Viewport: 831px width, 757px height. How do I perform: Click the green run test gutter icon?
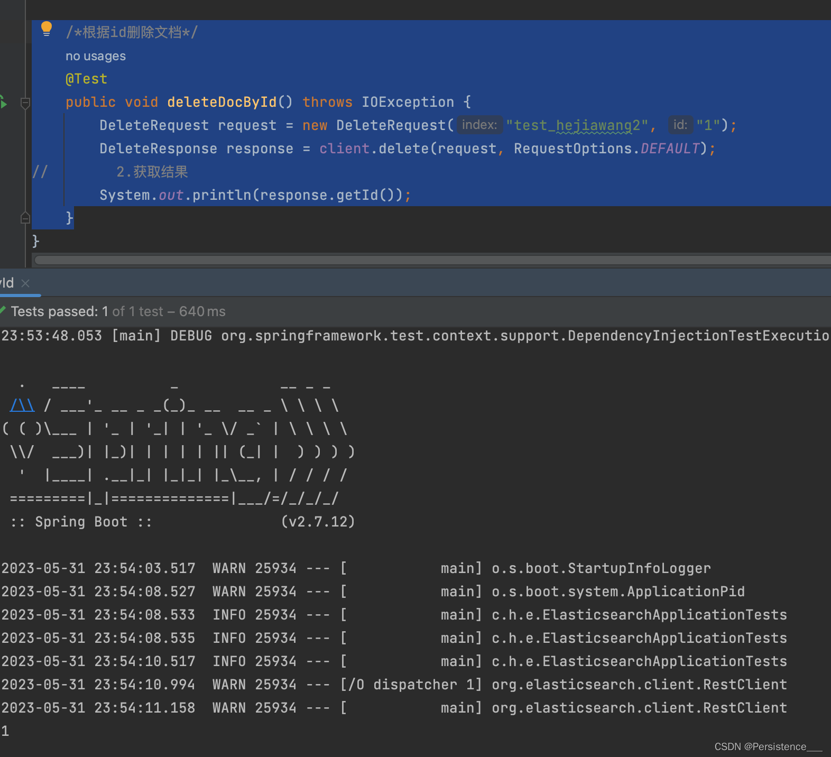[x=3, y=101]
